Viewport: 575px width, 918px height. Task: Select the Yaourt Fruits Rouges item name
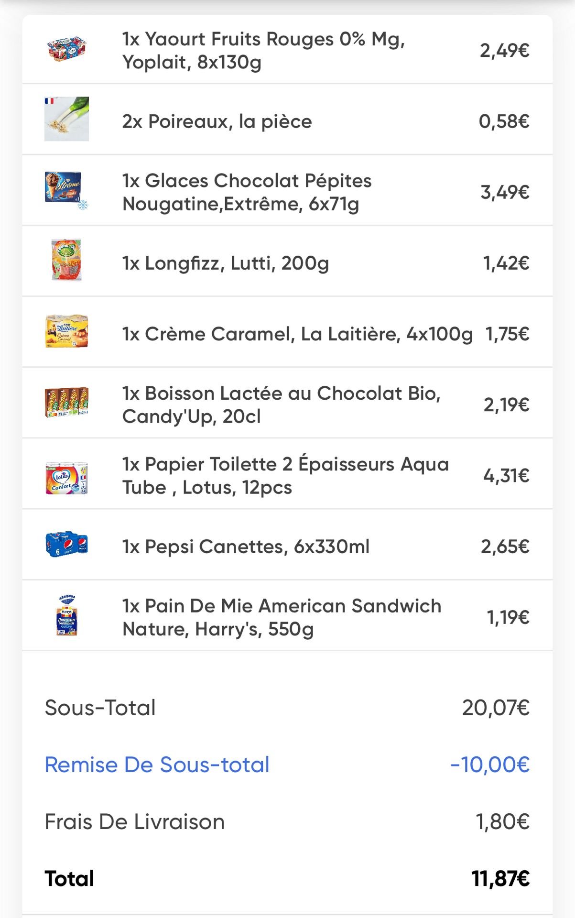pos(264,50)
